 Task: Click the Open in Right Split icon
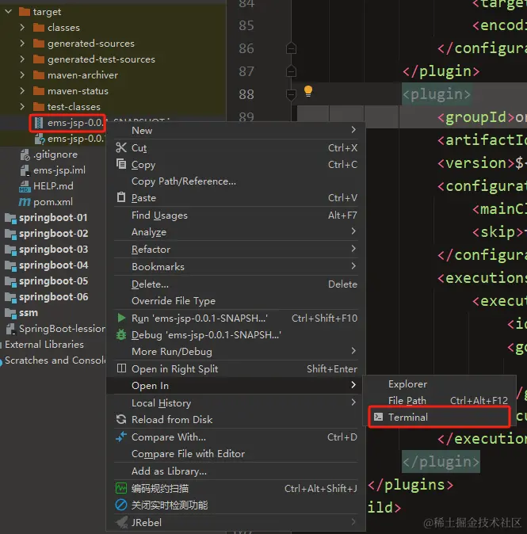coord(121,368)
